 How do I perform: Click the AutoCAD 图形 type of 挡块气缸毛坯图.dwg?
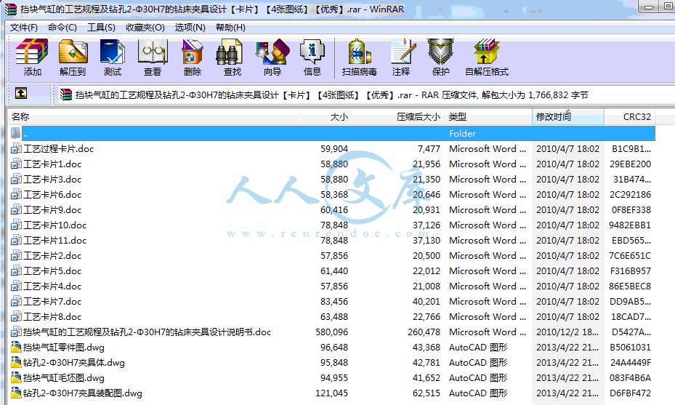pos(478,378)
